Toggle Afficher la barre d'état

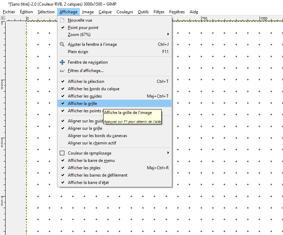pos(114,183)
